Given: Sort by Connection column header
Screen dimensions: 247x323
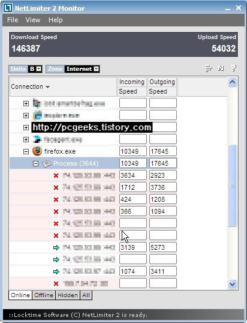Looking at the screenshot, I should pos(63,86).
